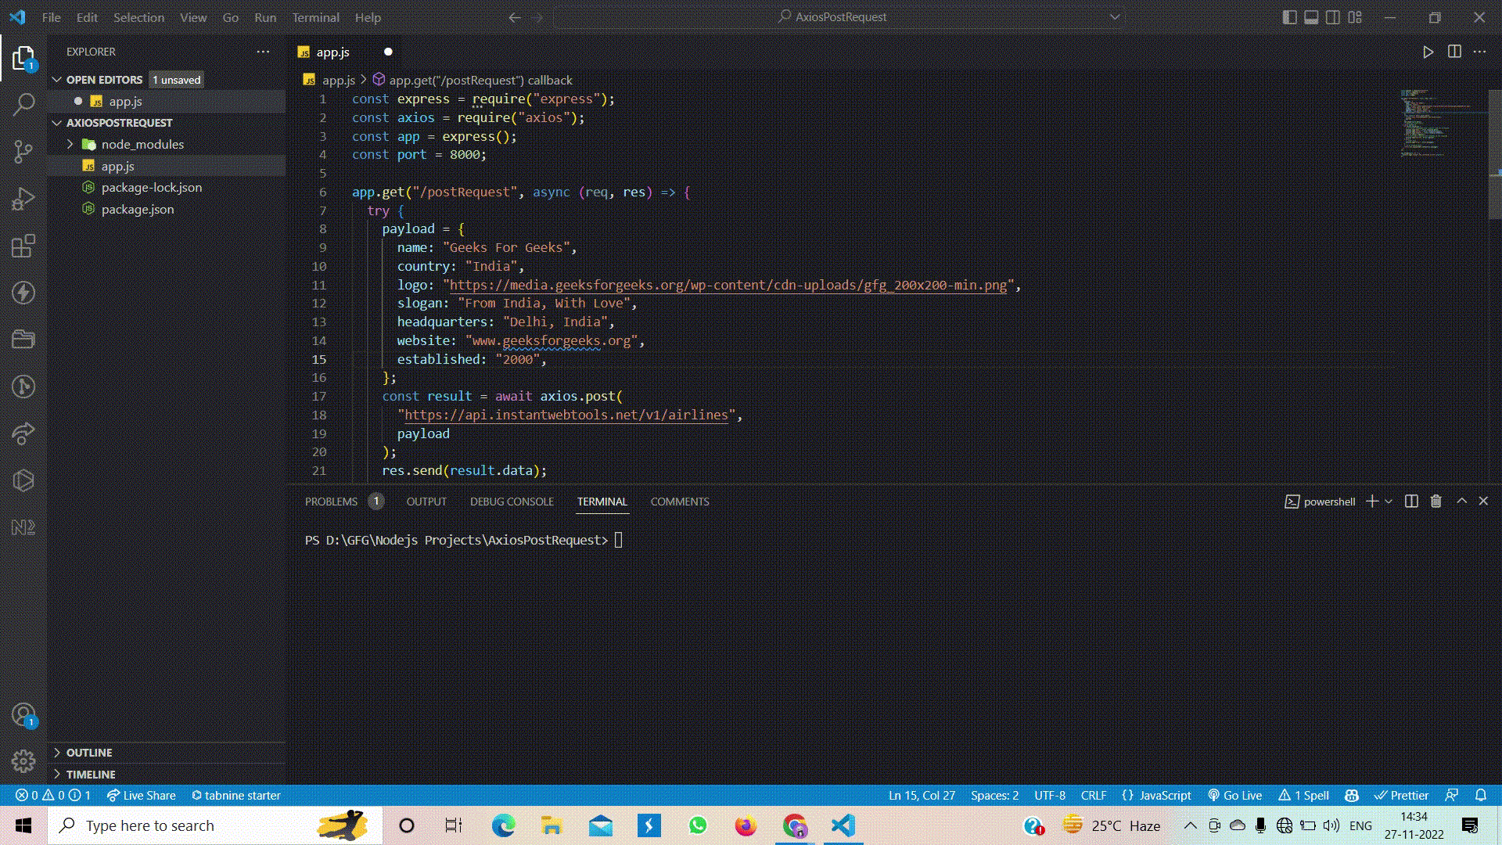Customize layout icon in title bar
Image resolution: width=1502 pixels, height=845 pixels.
[1356, 17]
